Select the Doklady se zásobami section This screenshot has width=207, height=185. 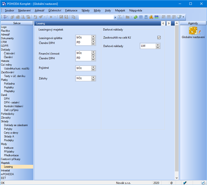[16, 125]
